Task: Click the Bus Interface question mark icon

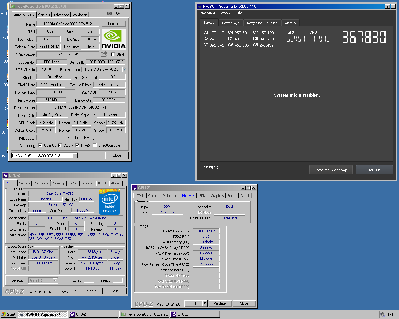Action: pos(124,69)
